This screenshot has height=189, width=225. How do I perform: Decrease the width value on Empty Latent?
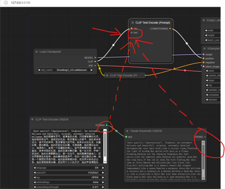coord(206,30)
